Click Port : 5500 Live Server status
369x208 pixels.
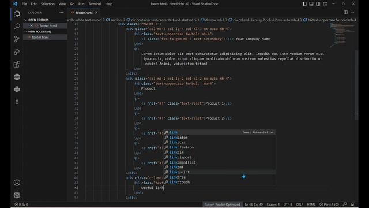click(329, 205)
